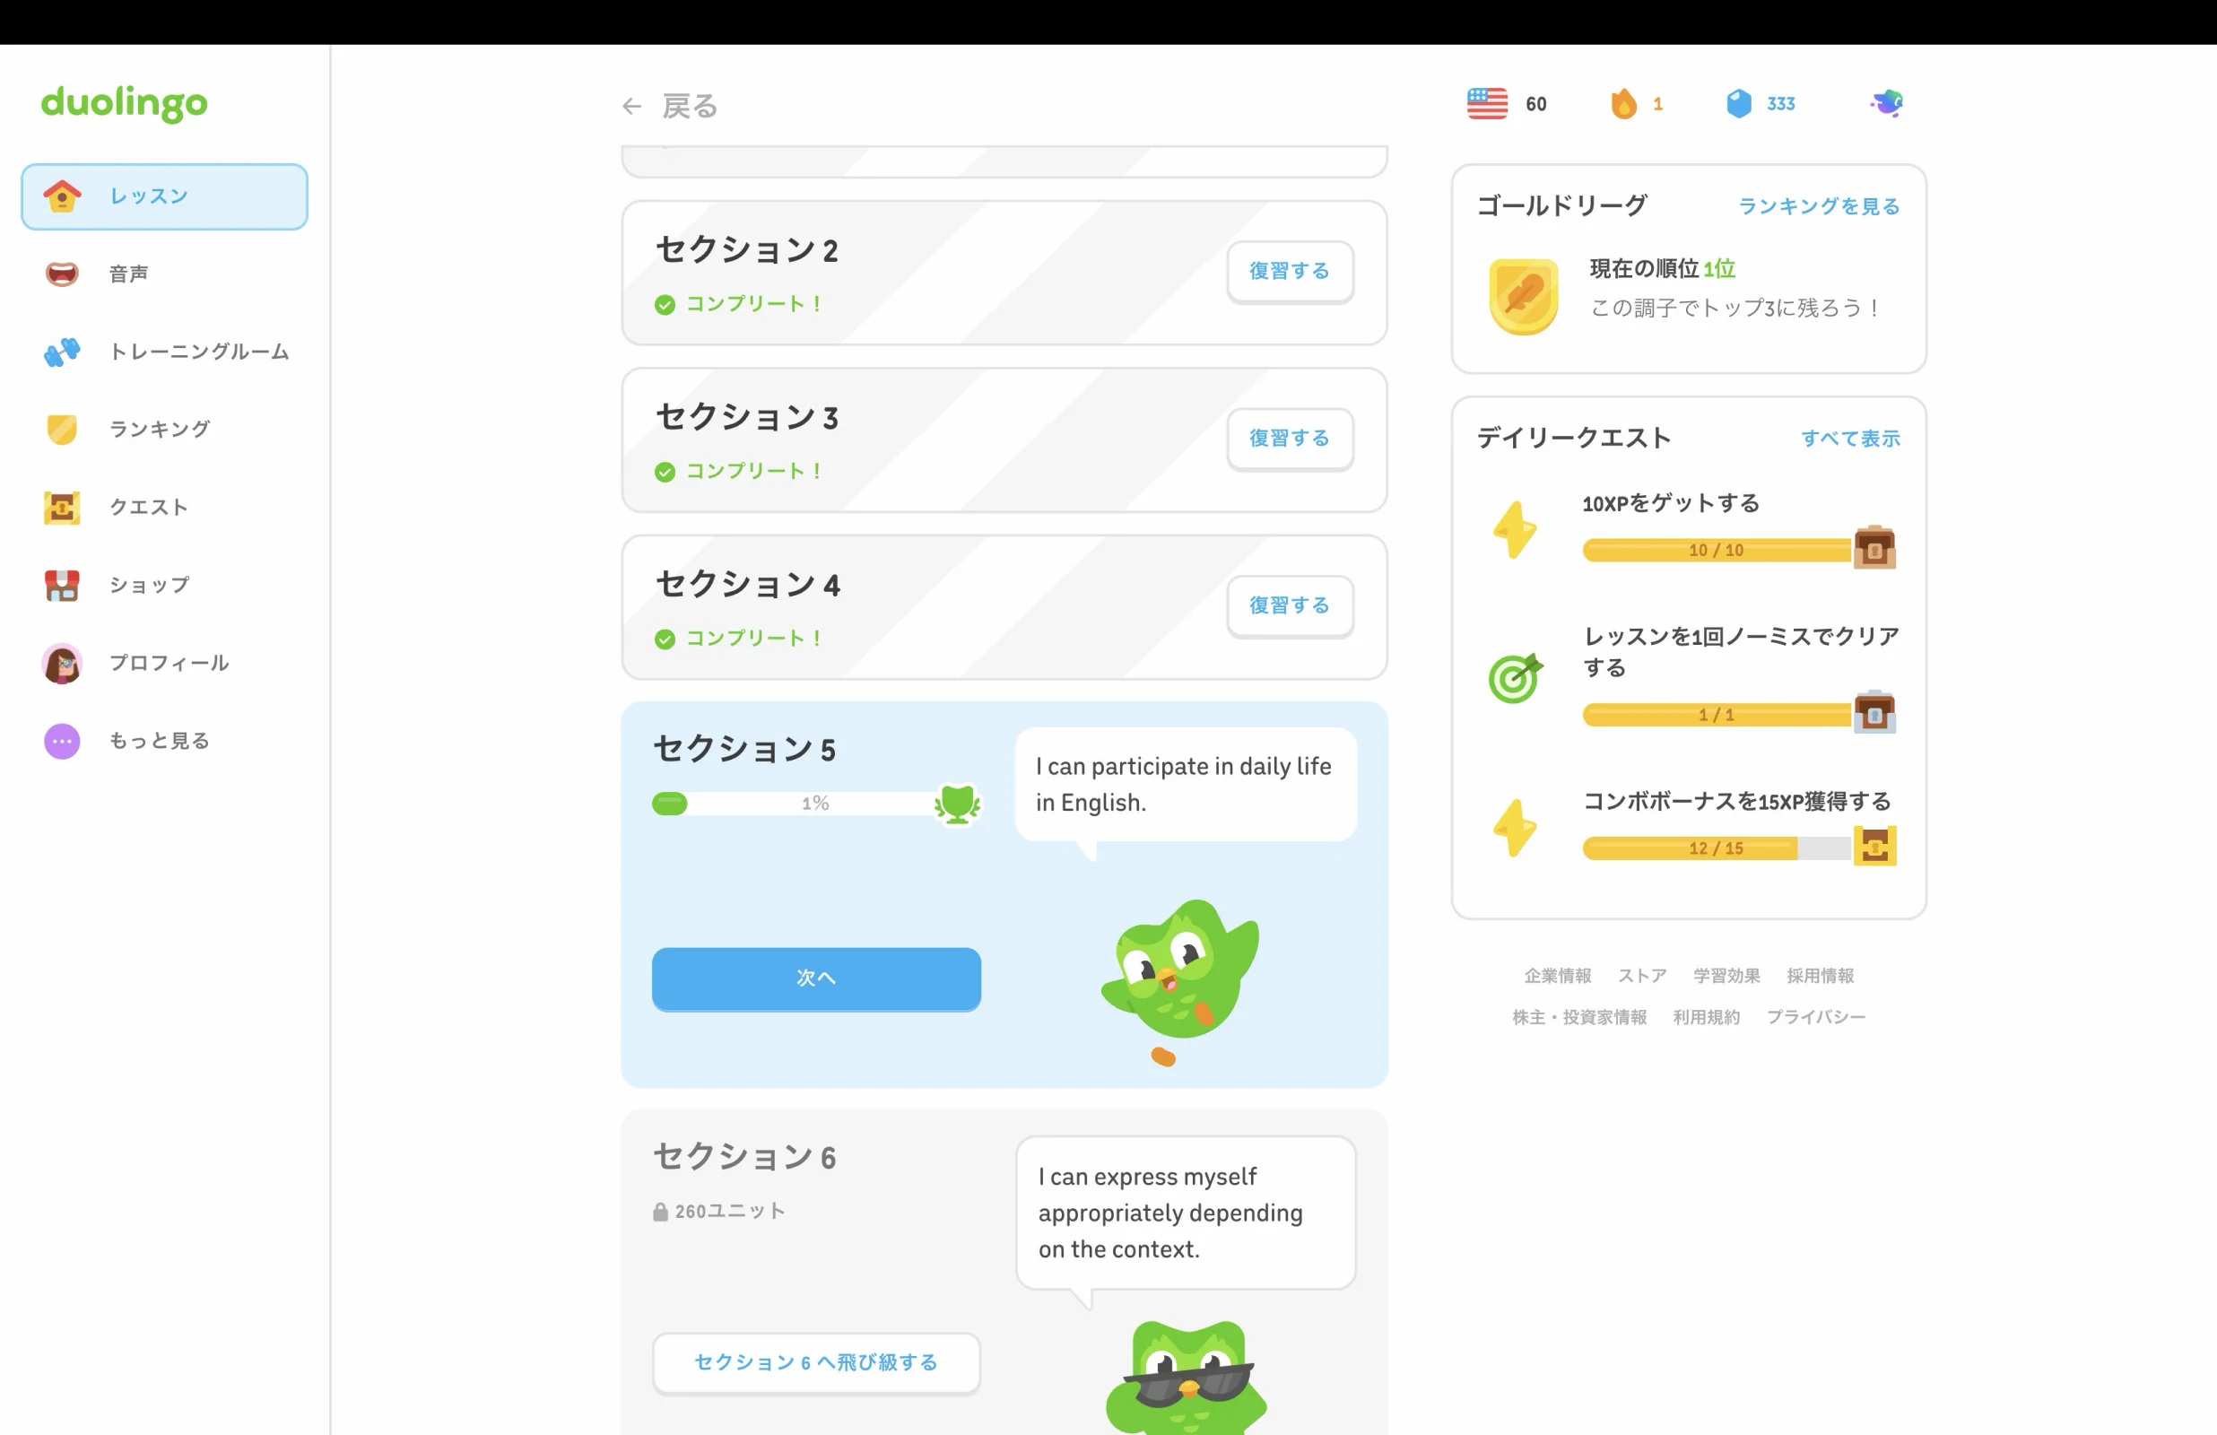Click the 260ユニット label
Viewport: 2217px width, 1435px height.
[730, 1212]
